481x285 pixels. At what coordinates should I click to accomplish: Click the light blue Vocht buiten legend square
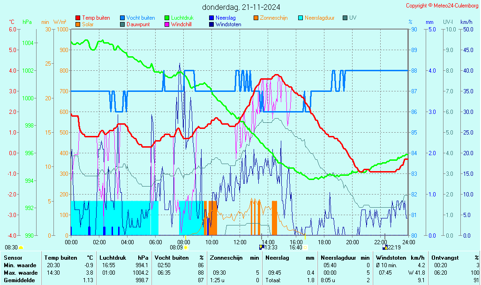(122, 18)
